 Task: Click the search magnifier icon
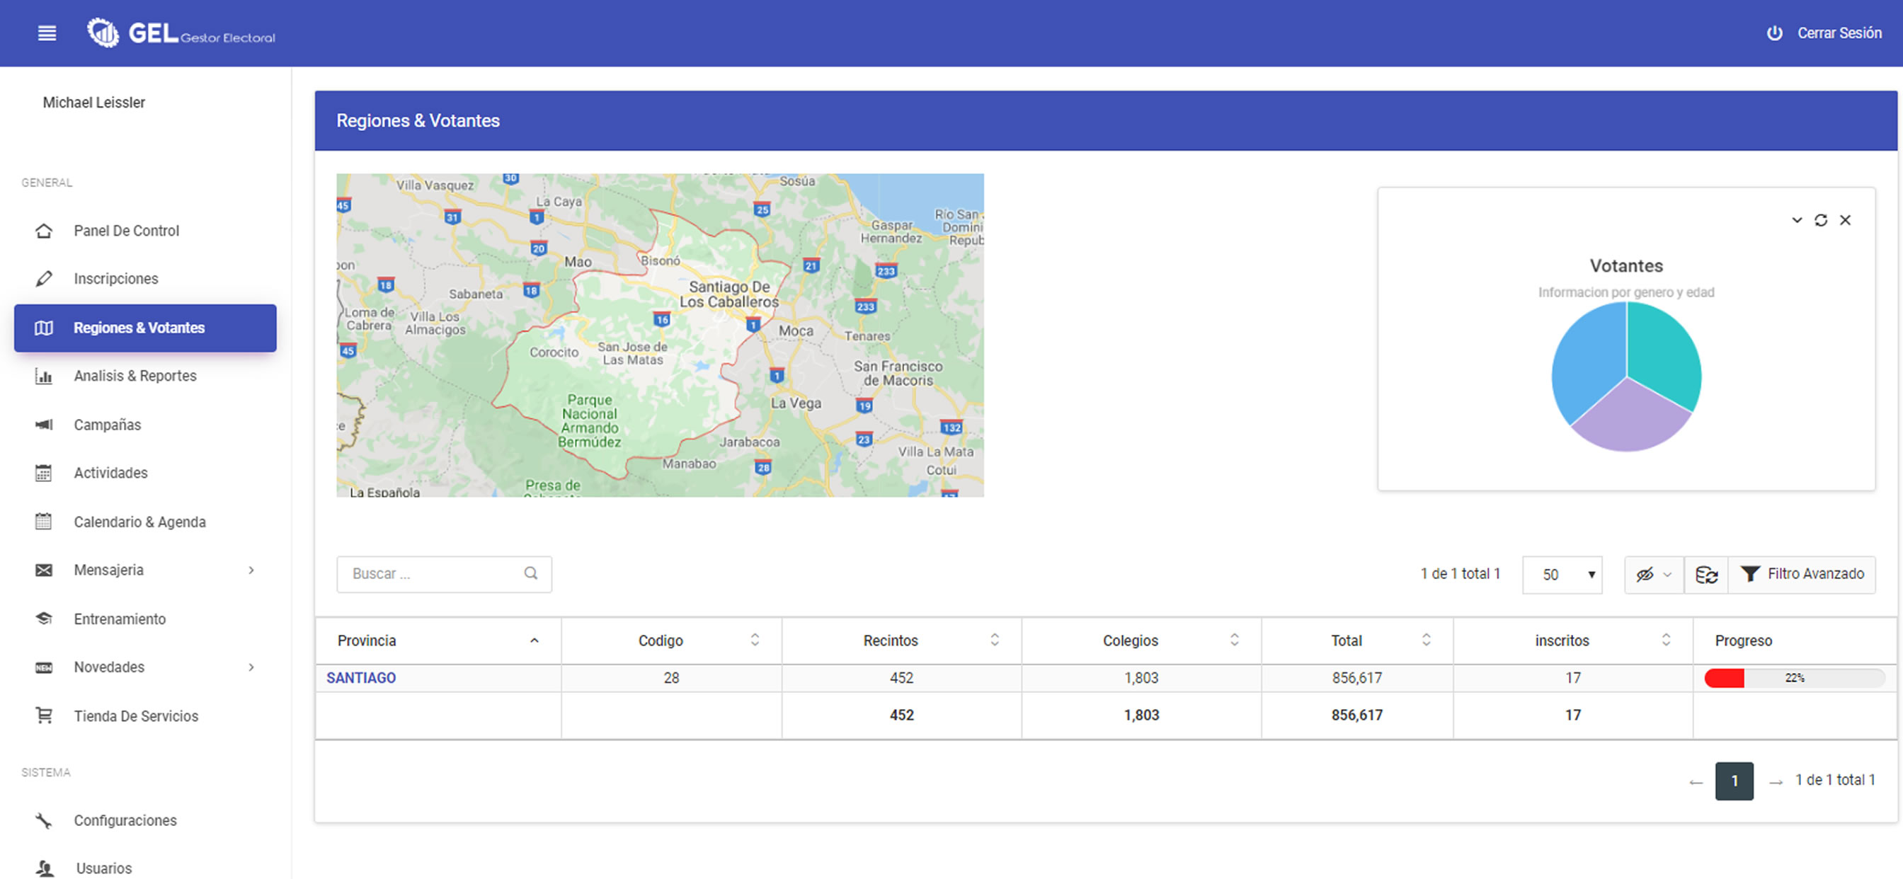pyautogui.click(x=530, y=574)
